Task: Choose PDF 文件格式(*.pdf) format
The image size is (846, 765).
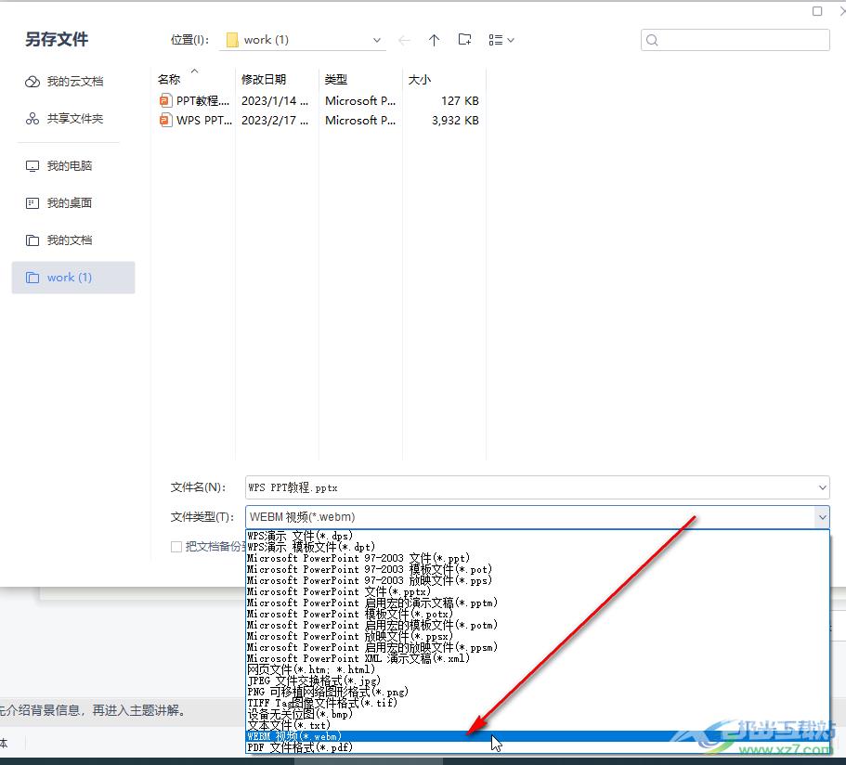Action: coord(538,747)
